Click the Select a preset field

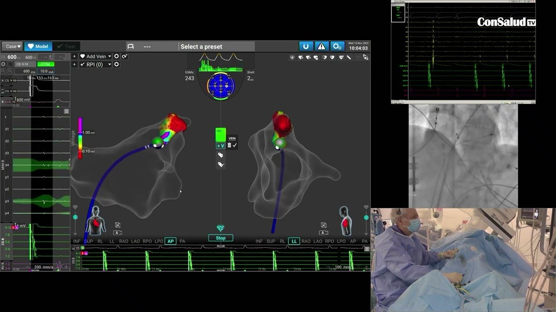pos(217,46)
